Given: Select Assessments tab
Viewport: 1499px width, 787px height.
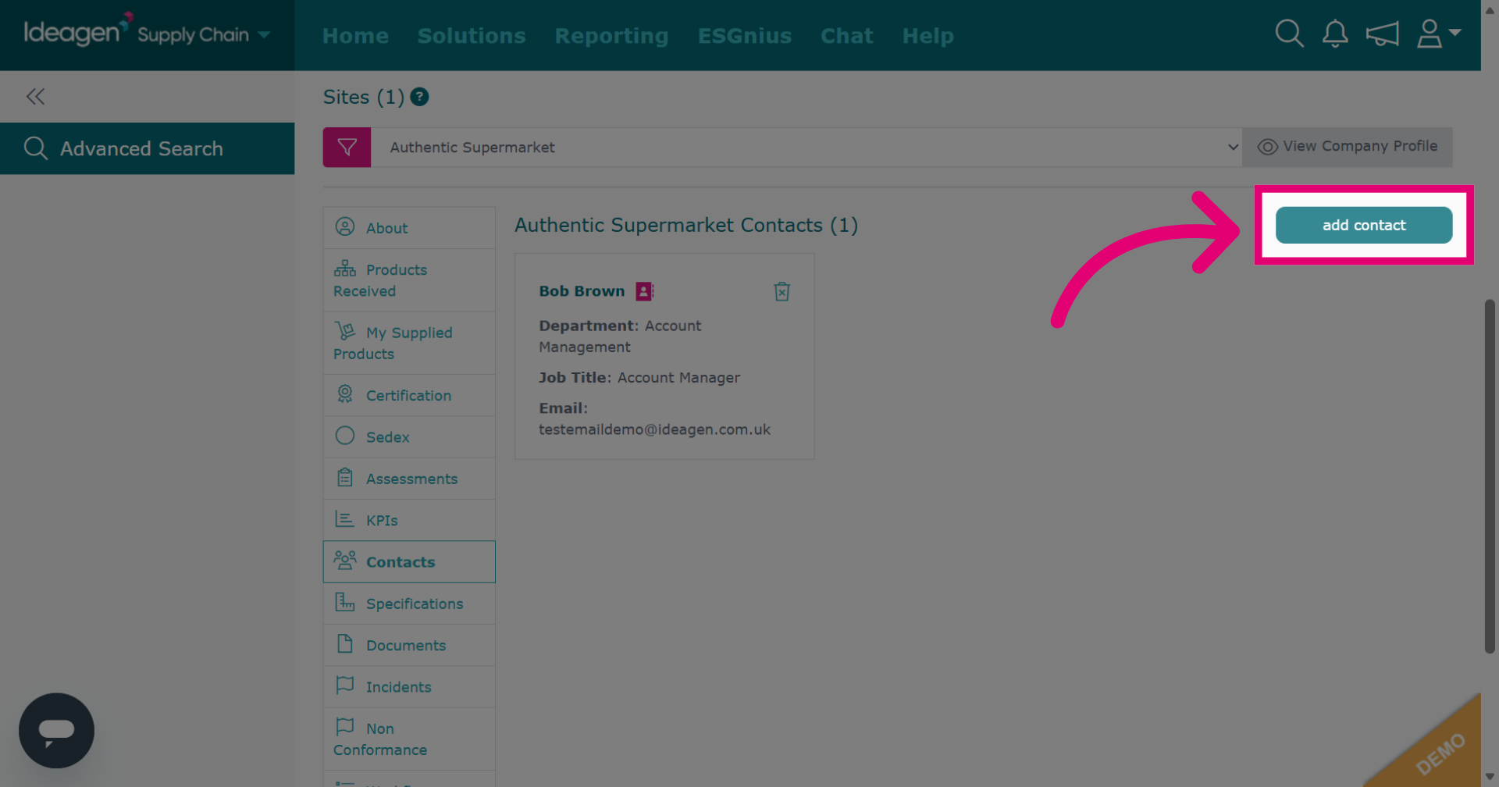Looking at the screenshot, I should (x=409, y=479).
